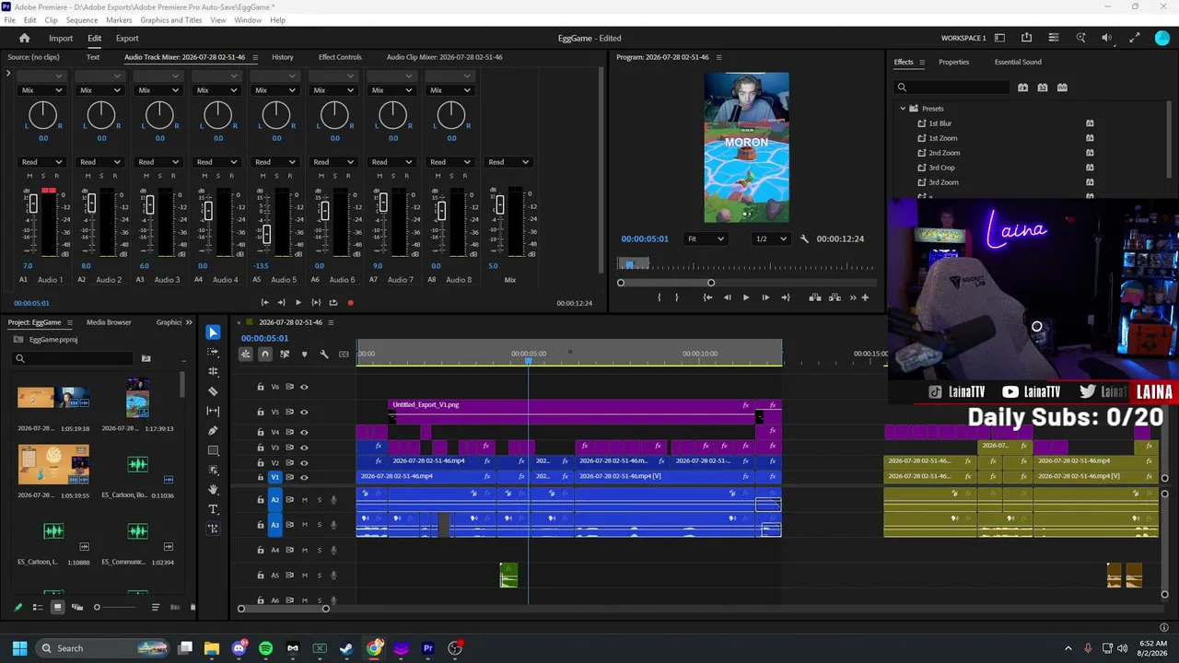Open the Fit zoom level dropdown
The height and width of the screenshot is (663, 1179).
[x=706, y=238]
